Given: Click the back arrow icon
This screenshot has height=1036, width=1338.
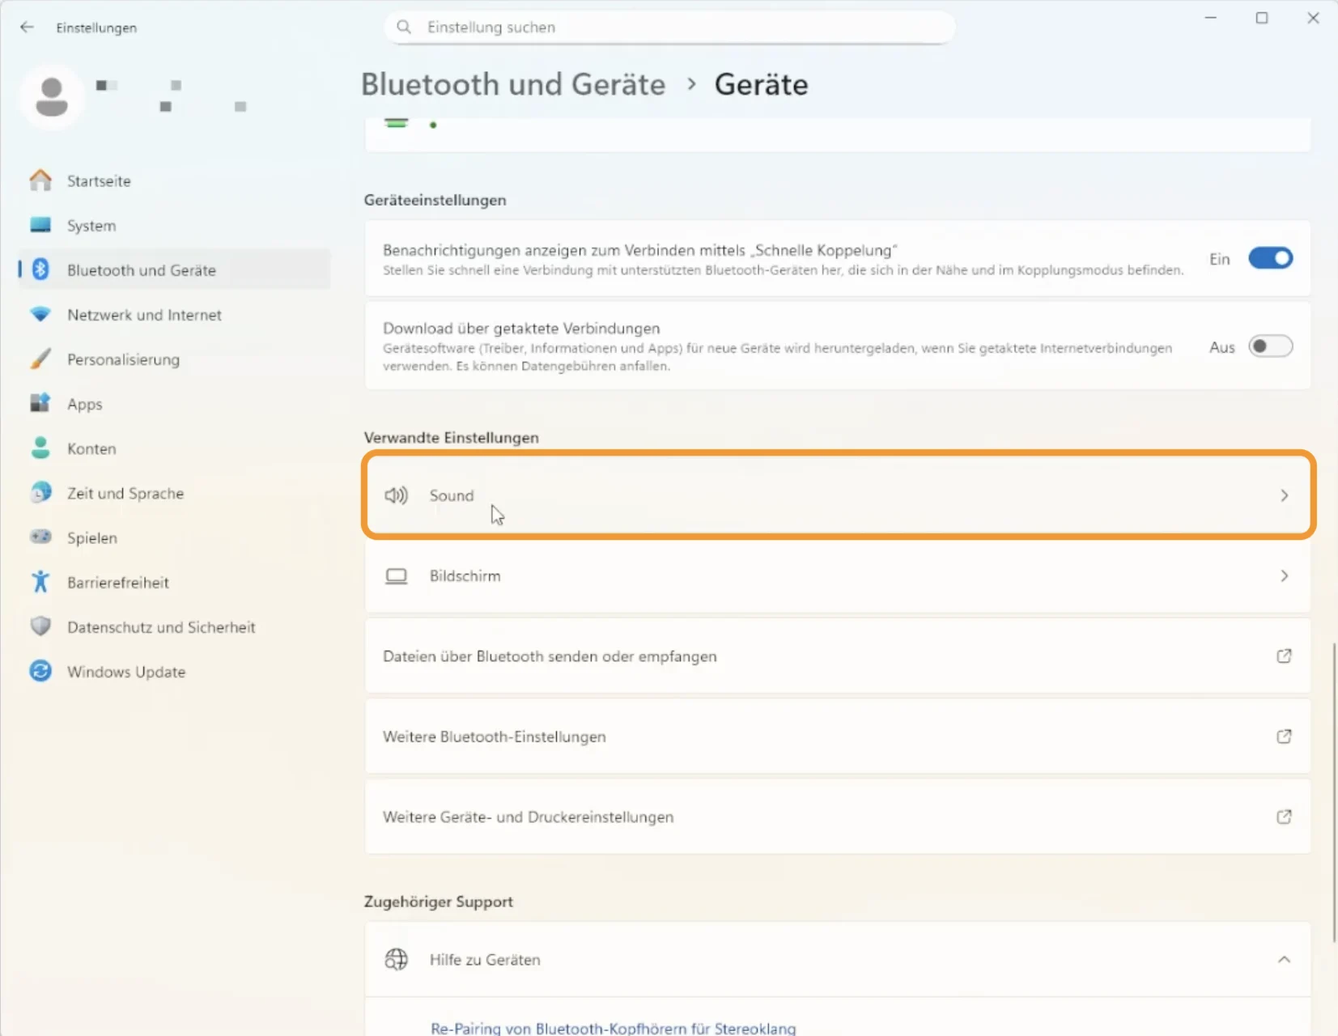Looking at the screenshot, I should [27, 28].
